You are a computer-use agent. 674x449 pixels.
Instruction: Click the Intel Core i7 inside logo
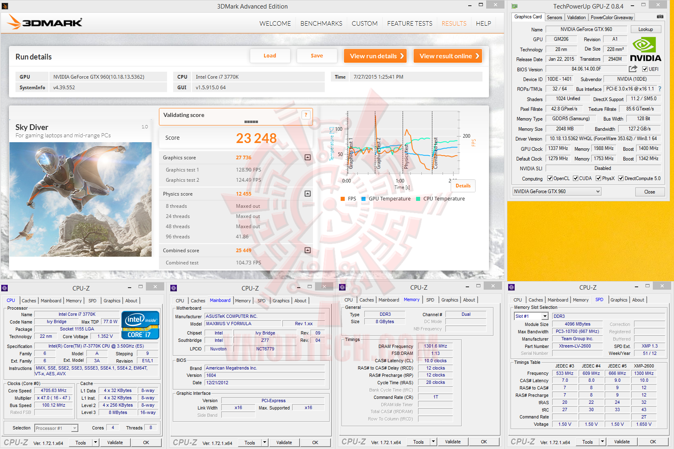point(140,325)
